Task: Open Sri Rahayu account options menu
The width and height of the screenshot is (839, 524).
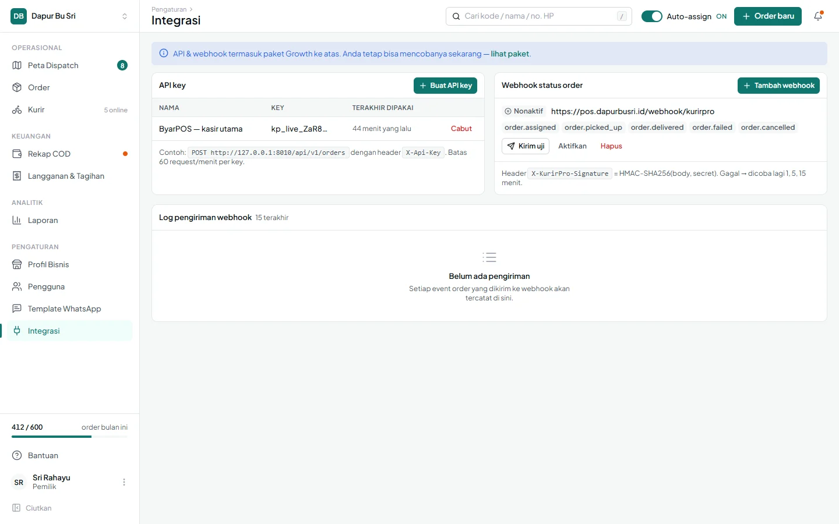Action: pyautogui.click(x=124, y=482)
